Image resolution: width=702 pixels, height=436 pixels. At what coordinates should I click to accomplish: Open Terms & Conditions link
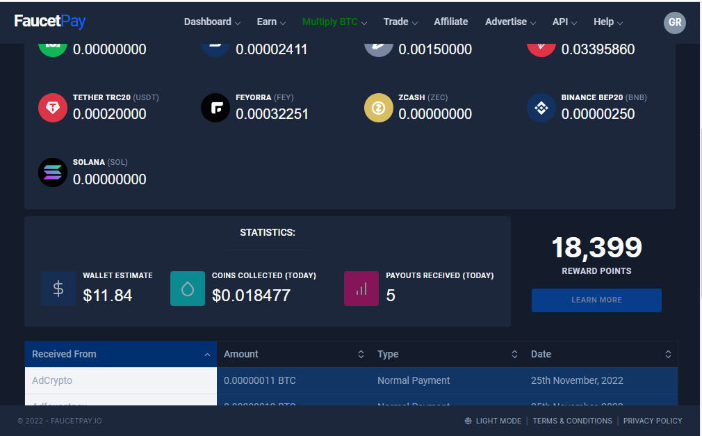pos(572,421)
